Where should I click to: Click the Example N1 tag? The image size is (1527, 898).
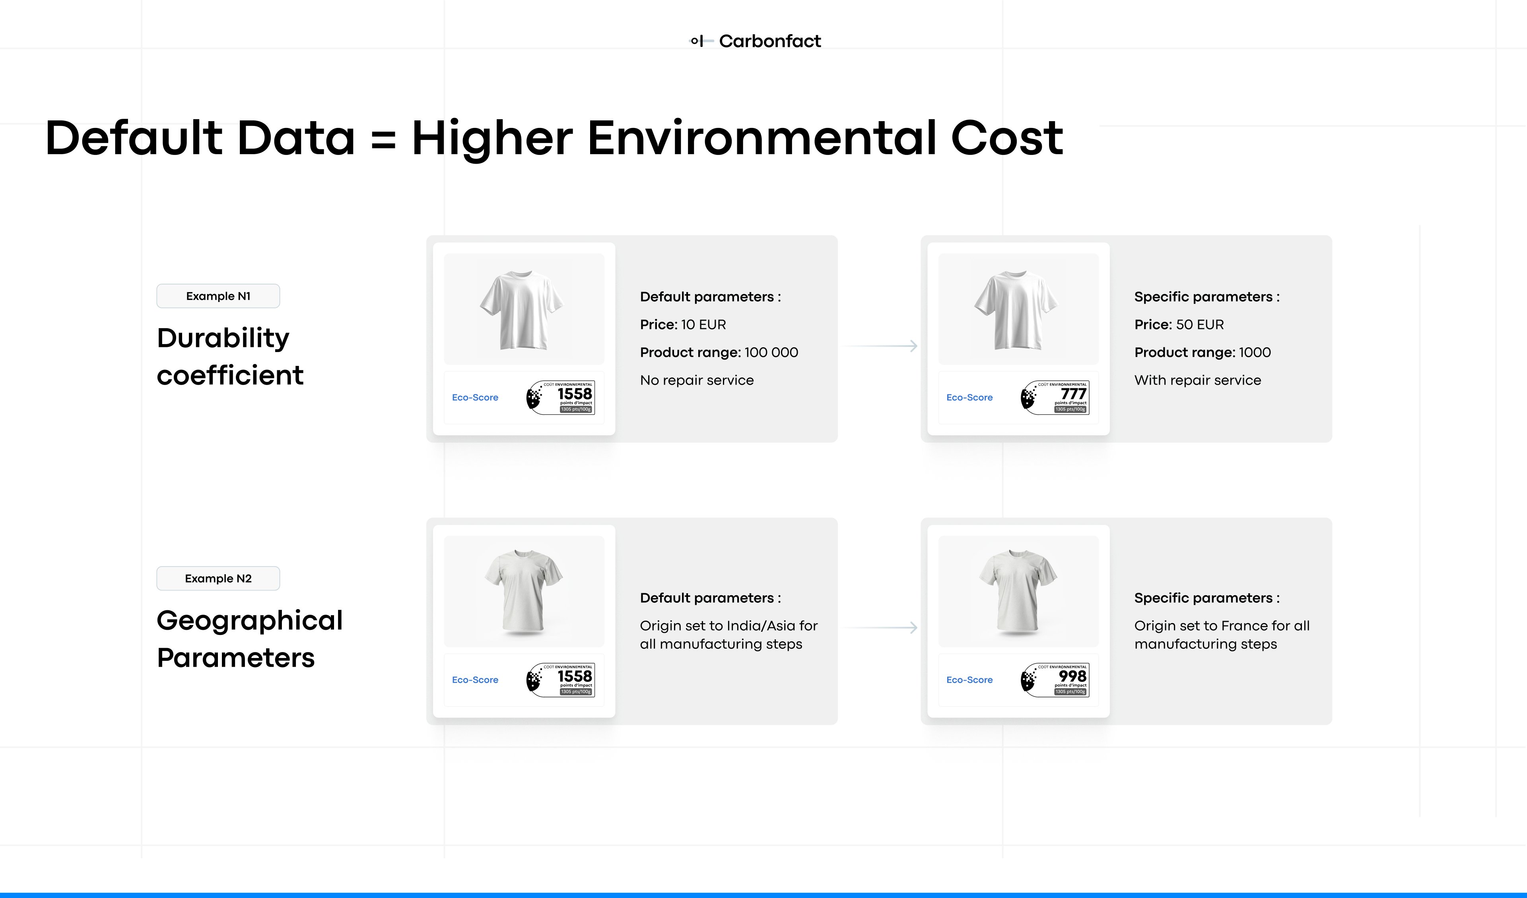point(218,296)
